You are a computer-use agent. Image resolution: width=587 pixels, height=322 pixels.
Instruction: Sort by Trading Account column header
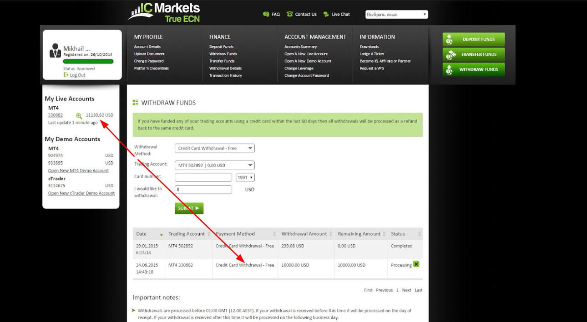pos(188,234)
